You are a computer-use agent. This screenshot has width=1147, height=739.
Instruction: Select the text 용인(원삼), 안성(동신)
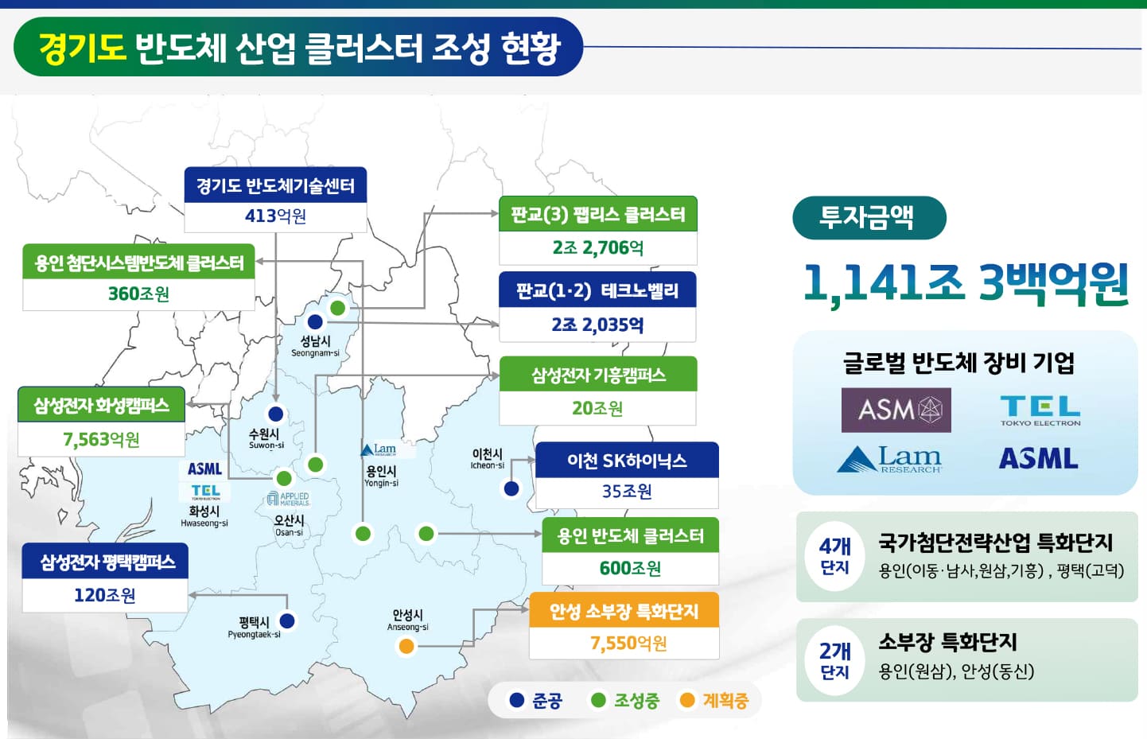[956, 671]
